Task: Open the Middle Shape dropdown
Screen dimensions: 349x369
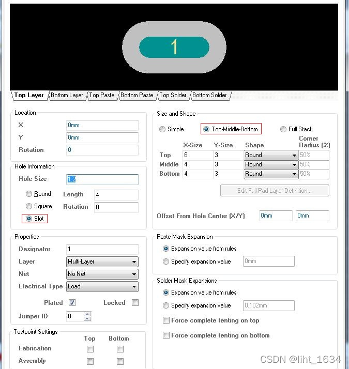Action: coord(271,164)
